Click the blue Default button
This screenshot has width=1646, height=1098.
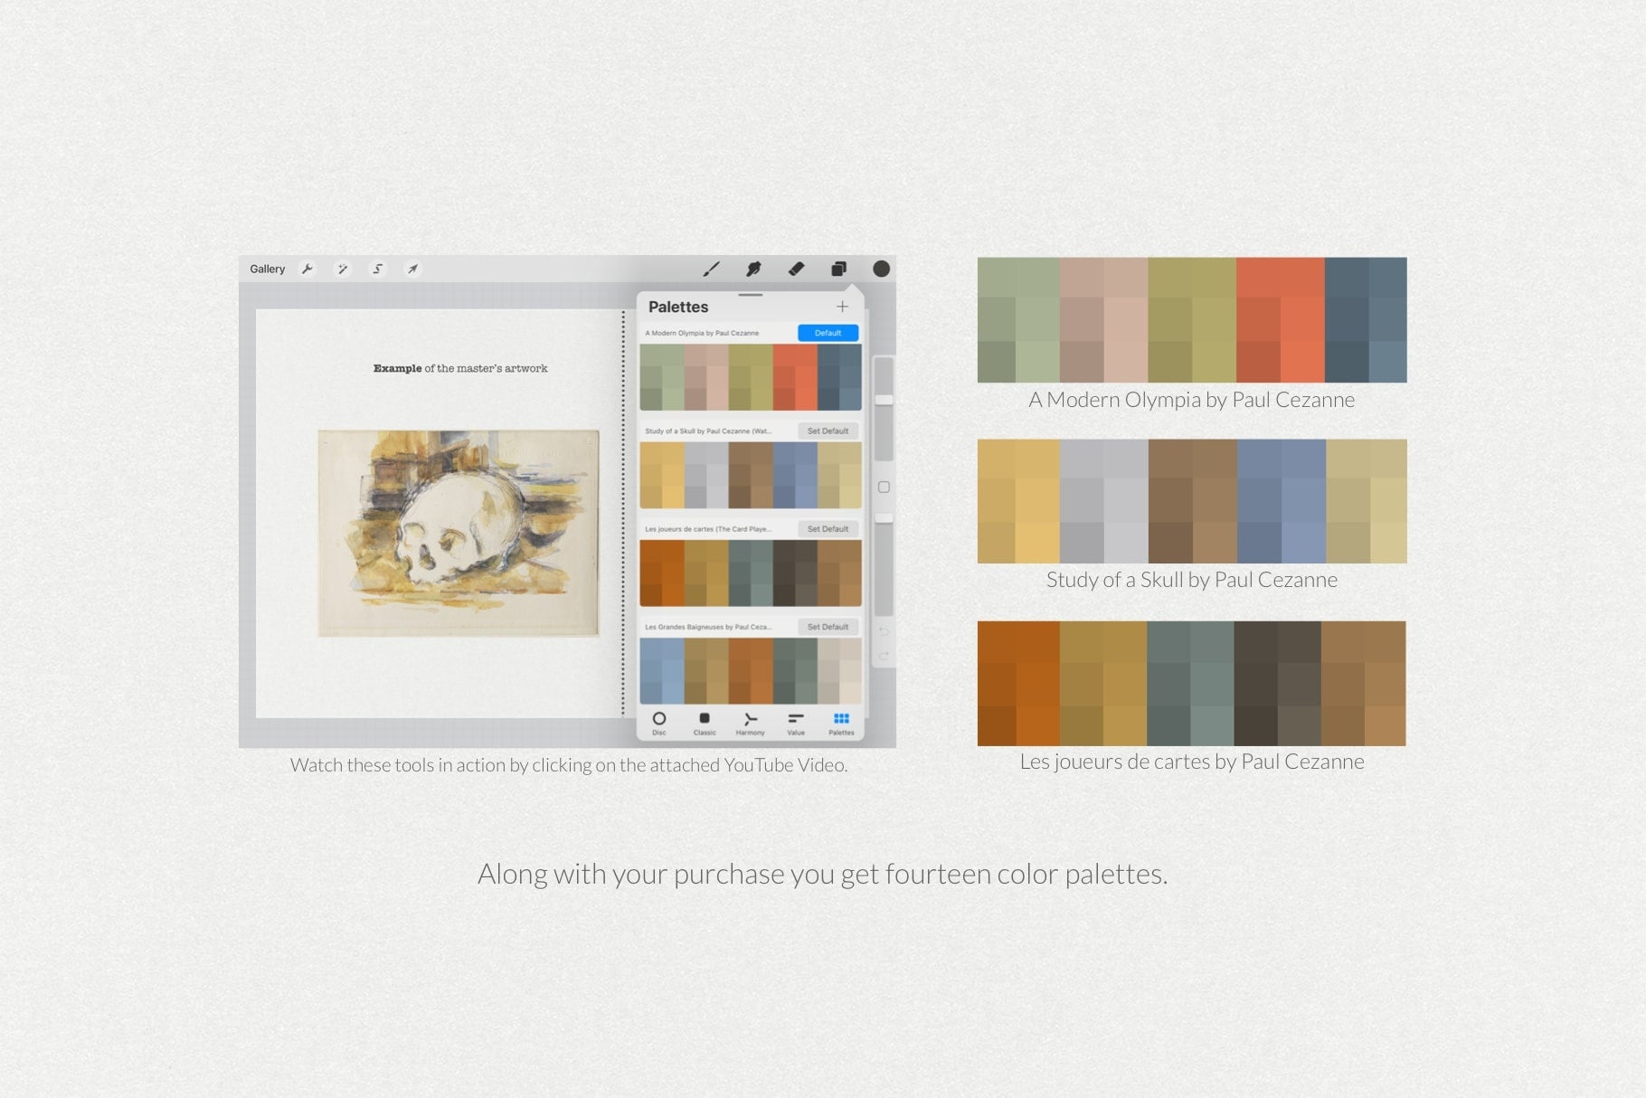828,333
